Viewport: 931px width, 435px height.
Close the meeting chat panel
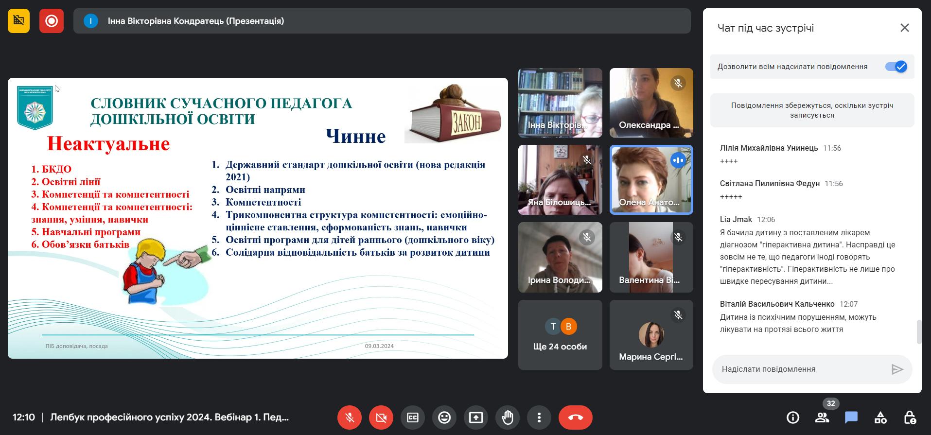904,28
